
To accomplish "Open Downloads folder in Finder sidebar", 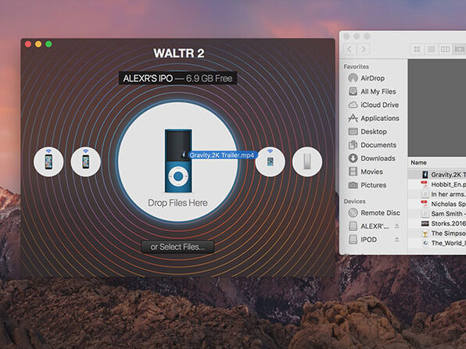I will point(373,158).
